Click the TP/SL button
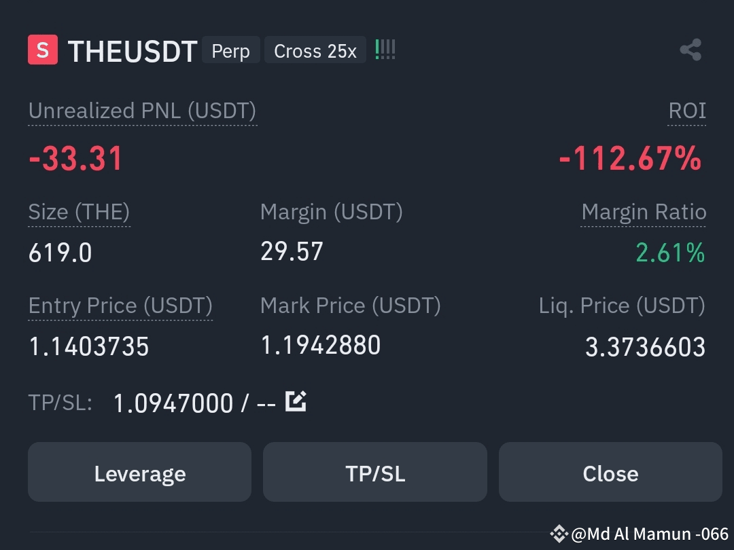Image resolution: width=734 pixels, height=550 pixels. tap(375, 472)
